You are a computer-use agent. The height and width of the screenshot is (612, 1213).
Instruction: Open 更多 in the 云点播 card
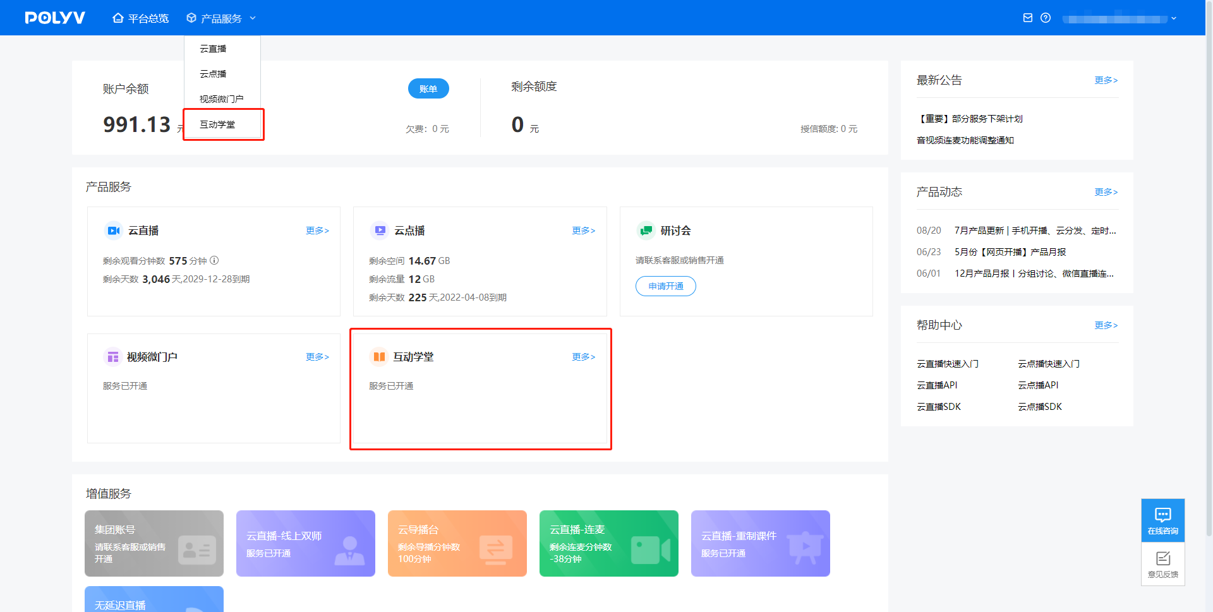pyautogui.click(x=584, y=231)
